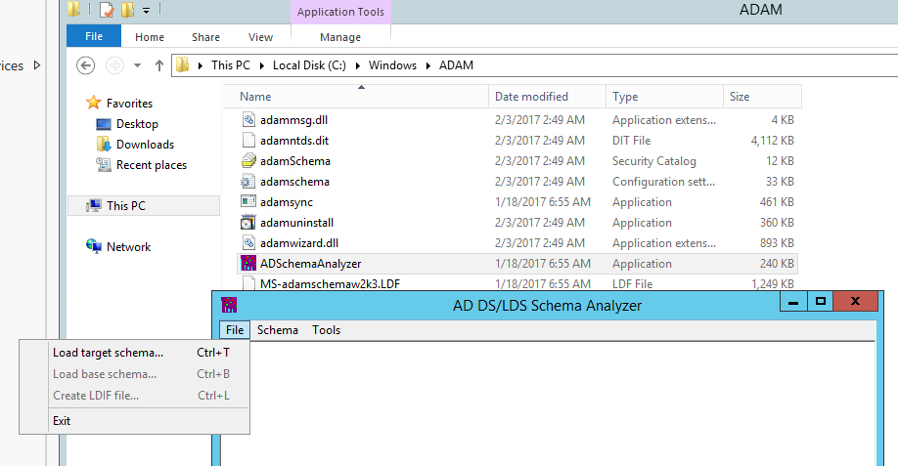
Task: Sort files by Date modified column
Action: [x=531, y=97]
